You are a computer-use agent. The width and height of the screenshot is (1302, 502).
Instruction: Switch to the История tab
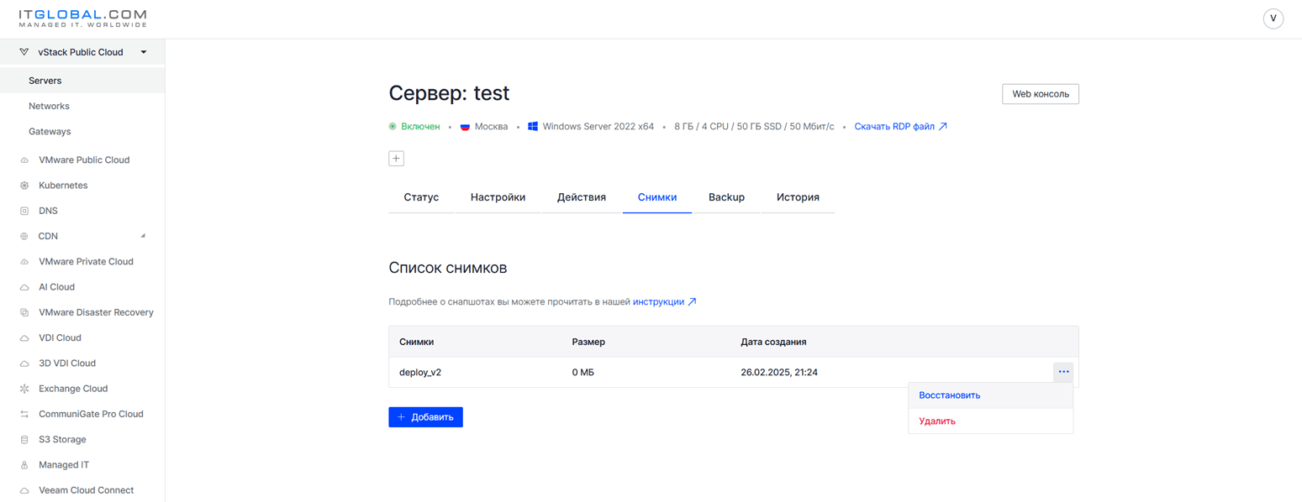pyautogui.click(x=798, y=197)
